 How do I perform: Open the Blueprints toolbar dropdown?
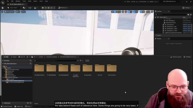coord(30,8)
